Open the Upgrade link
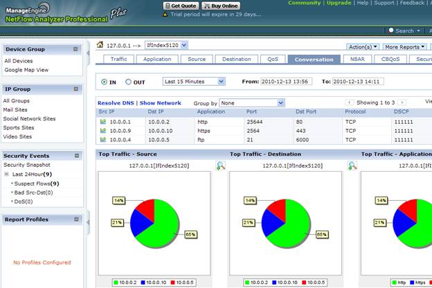 coord(339,3)
